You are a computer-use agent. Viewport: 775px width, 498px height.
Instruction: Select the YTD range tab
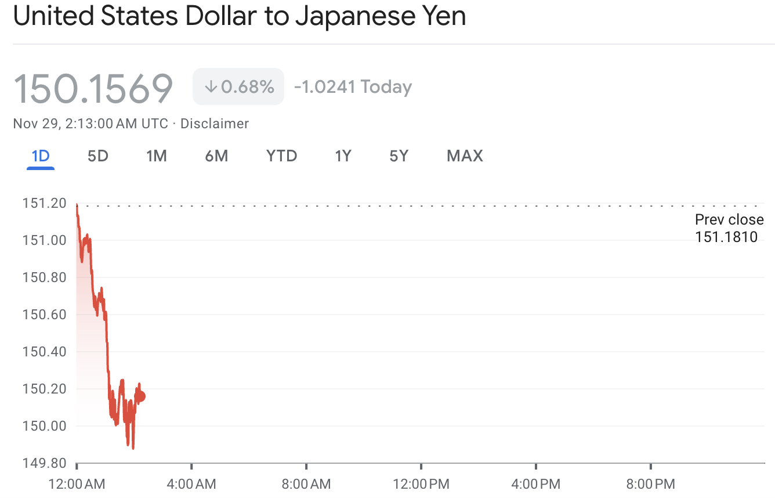point(282,156)
